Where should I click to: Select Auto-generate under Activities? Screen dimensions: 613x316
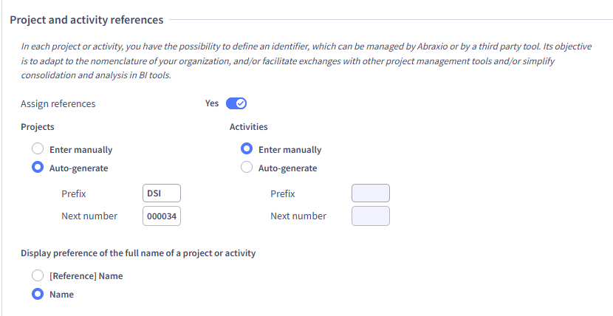tap(247, 168)
